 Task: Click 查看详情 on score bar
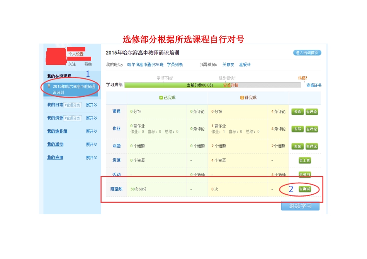pos(231,85)
